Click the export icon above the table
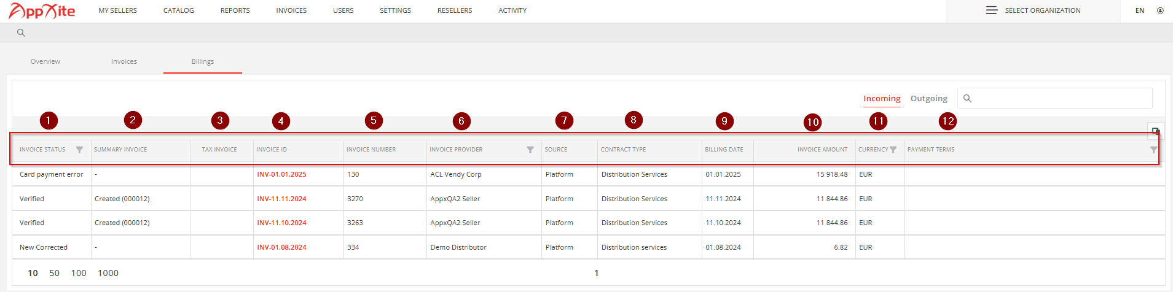Image resolution: width=1173 pixels, height=292 pixels. [1156, 130]
